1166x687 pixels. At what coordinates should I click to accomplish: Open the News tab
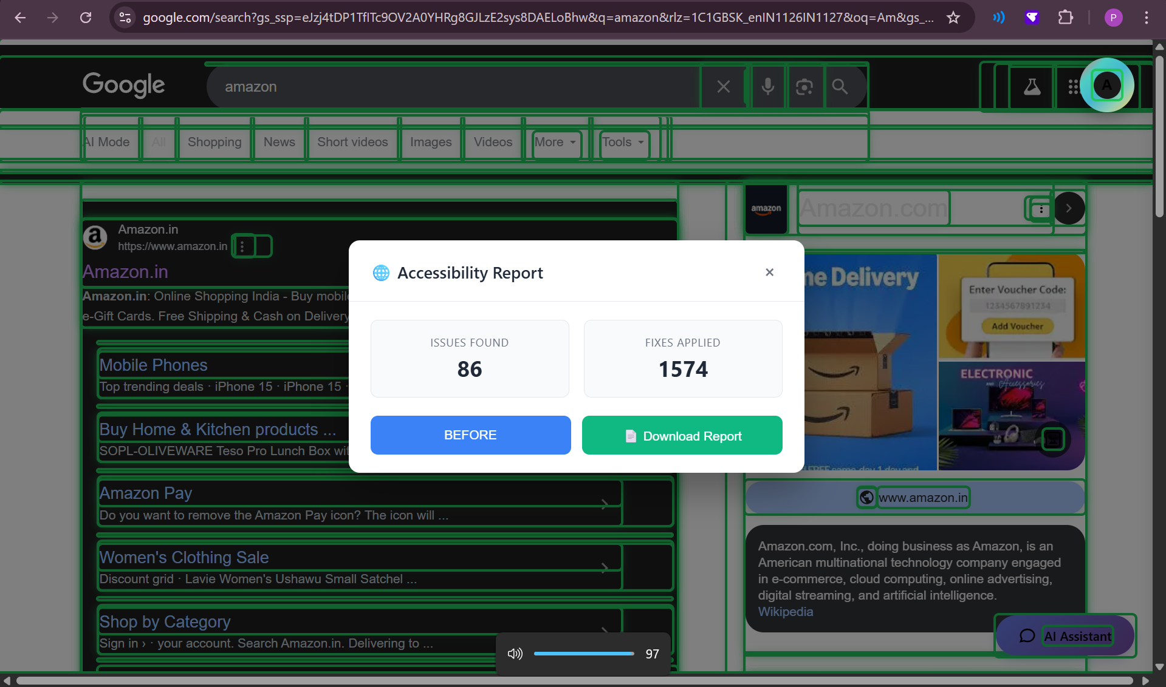point(279,142)
